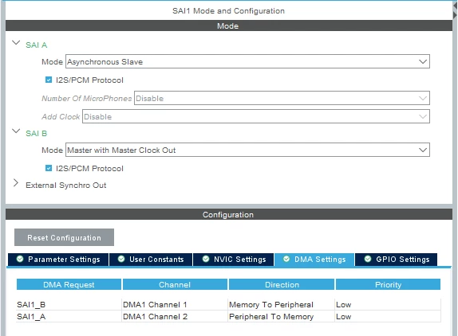458x336 pixels.
Task: Click the green check icon on User Constants
Action: click(121, 259)
